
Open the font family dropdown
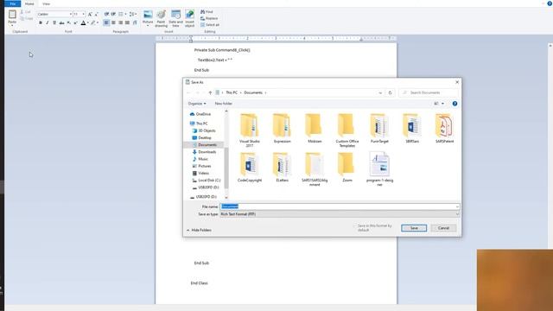(71, 14)
